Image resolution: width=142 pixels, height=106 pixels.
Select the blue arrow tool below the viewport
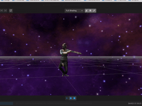click(x=67, y=98)
